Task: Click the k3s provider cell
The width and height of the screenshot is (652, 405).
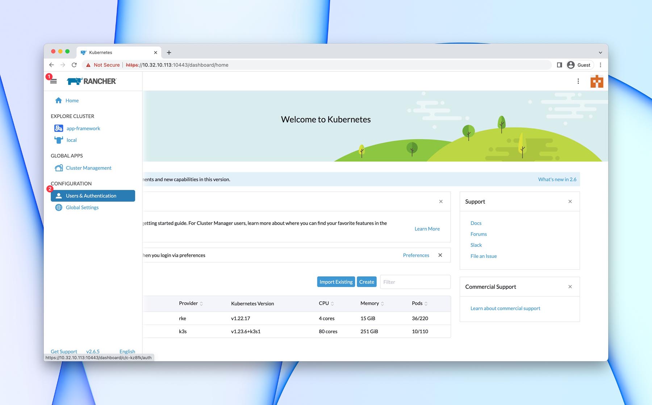Action: [x=183, y=331]
